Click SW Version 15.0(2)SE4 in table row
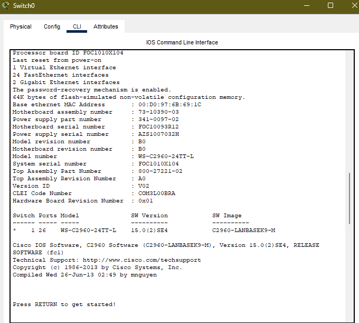359x323 pixels. click(x=149, y=230)
